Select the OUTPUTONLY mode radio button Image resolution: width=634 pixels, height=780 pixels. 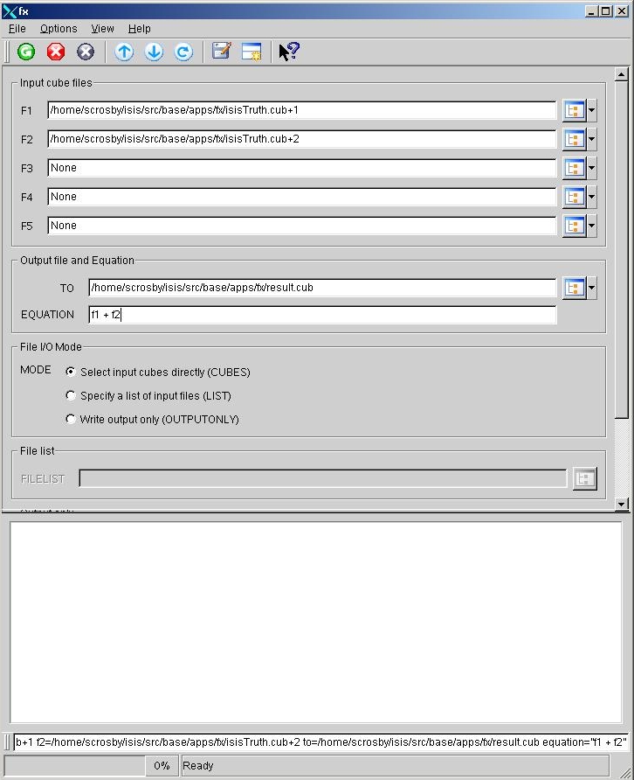[71, 419]
